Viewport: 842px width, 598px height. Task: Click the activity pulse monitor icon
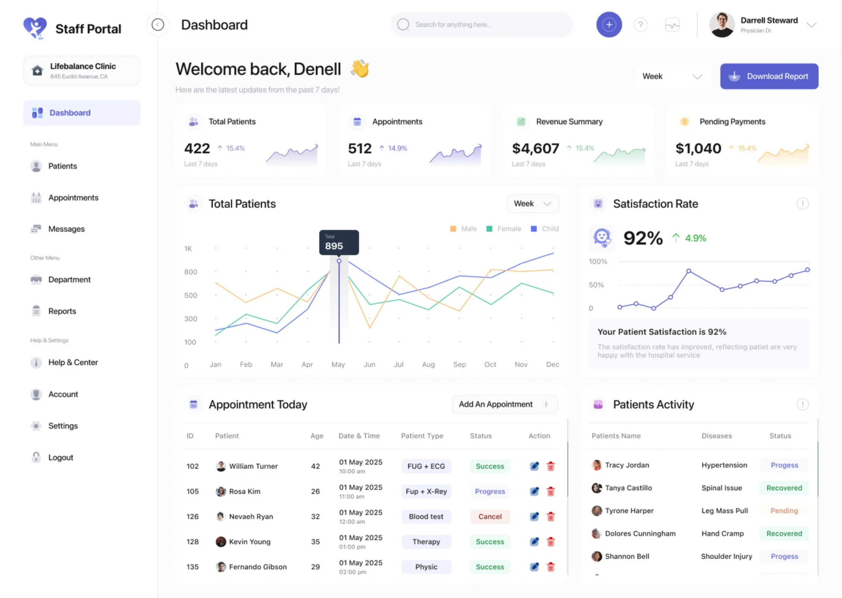672,25
